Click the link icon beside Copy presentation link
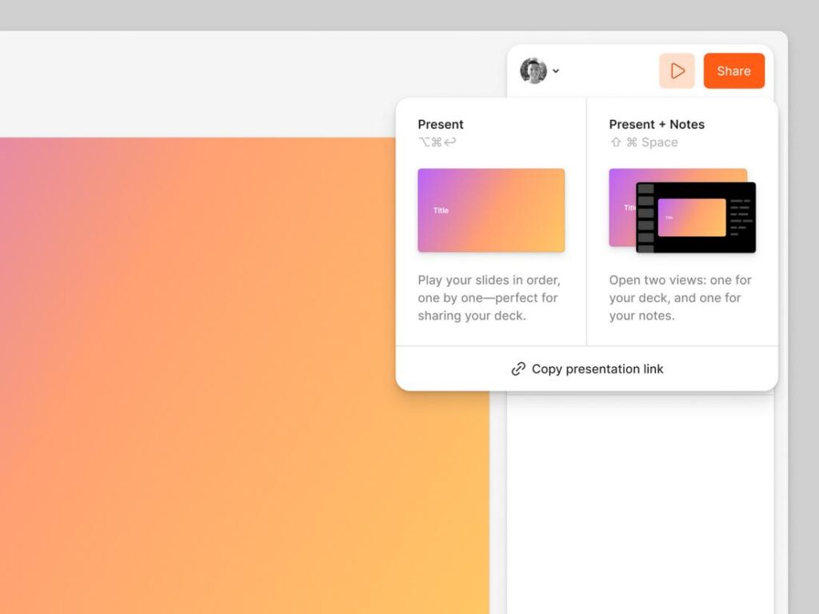Viewport: 819px width, 614px height. point(519,369)
